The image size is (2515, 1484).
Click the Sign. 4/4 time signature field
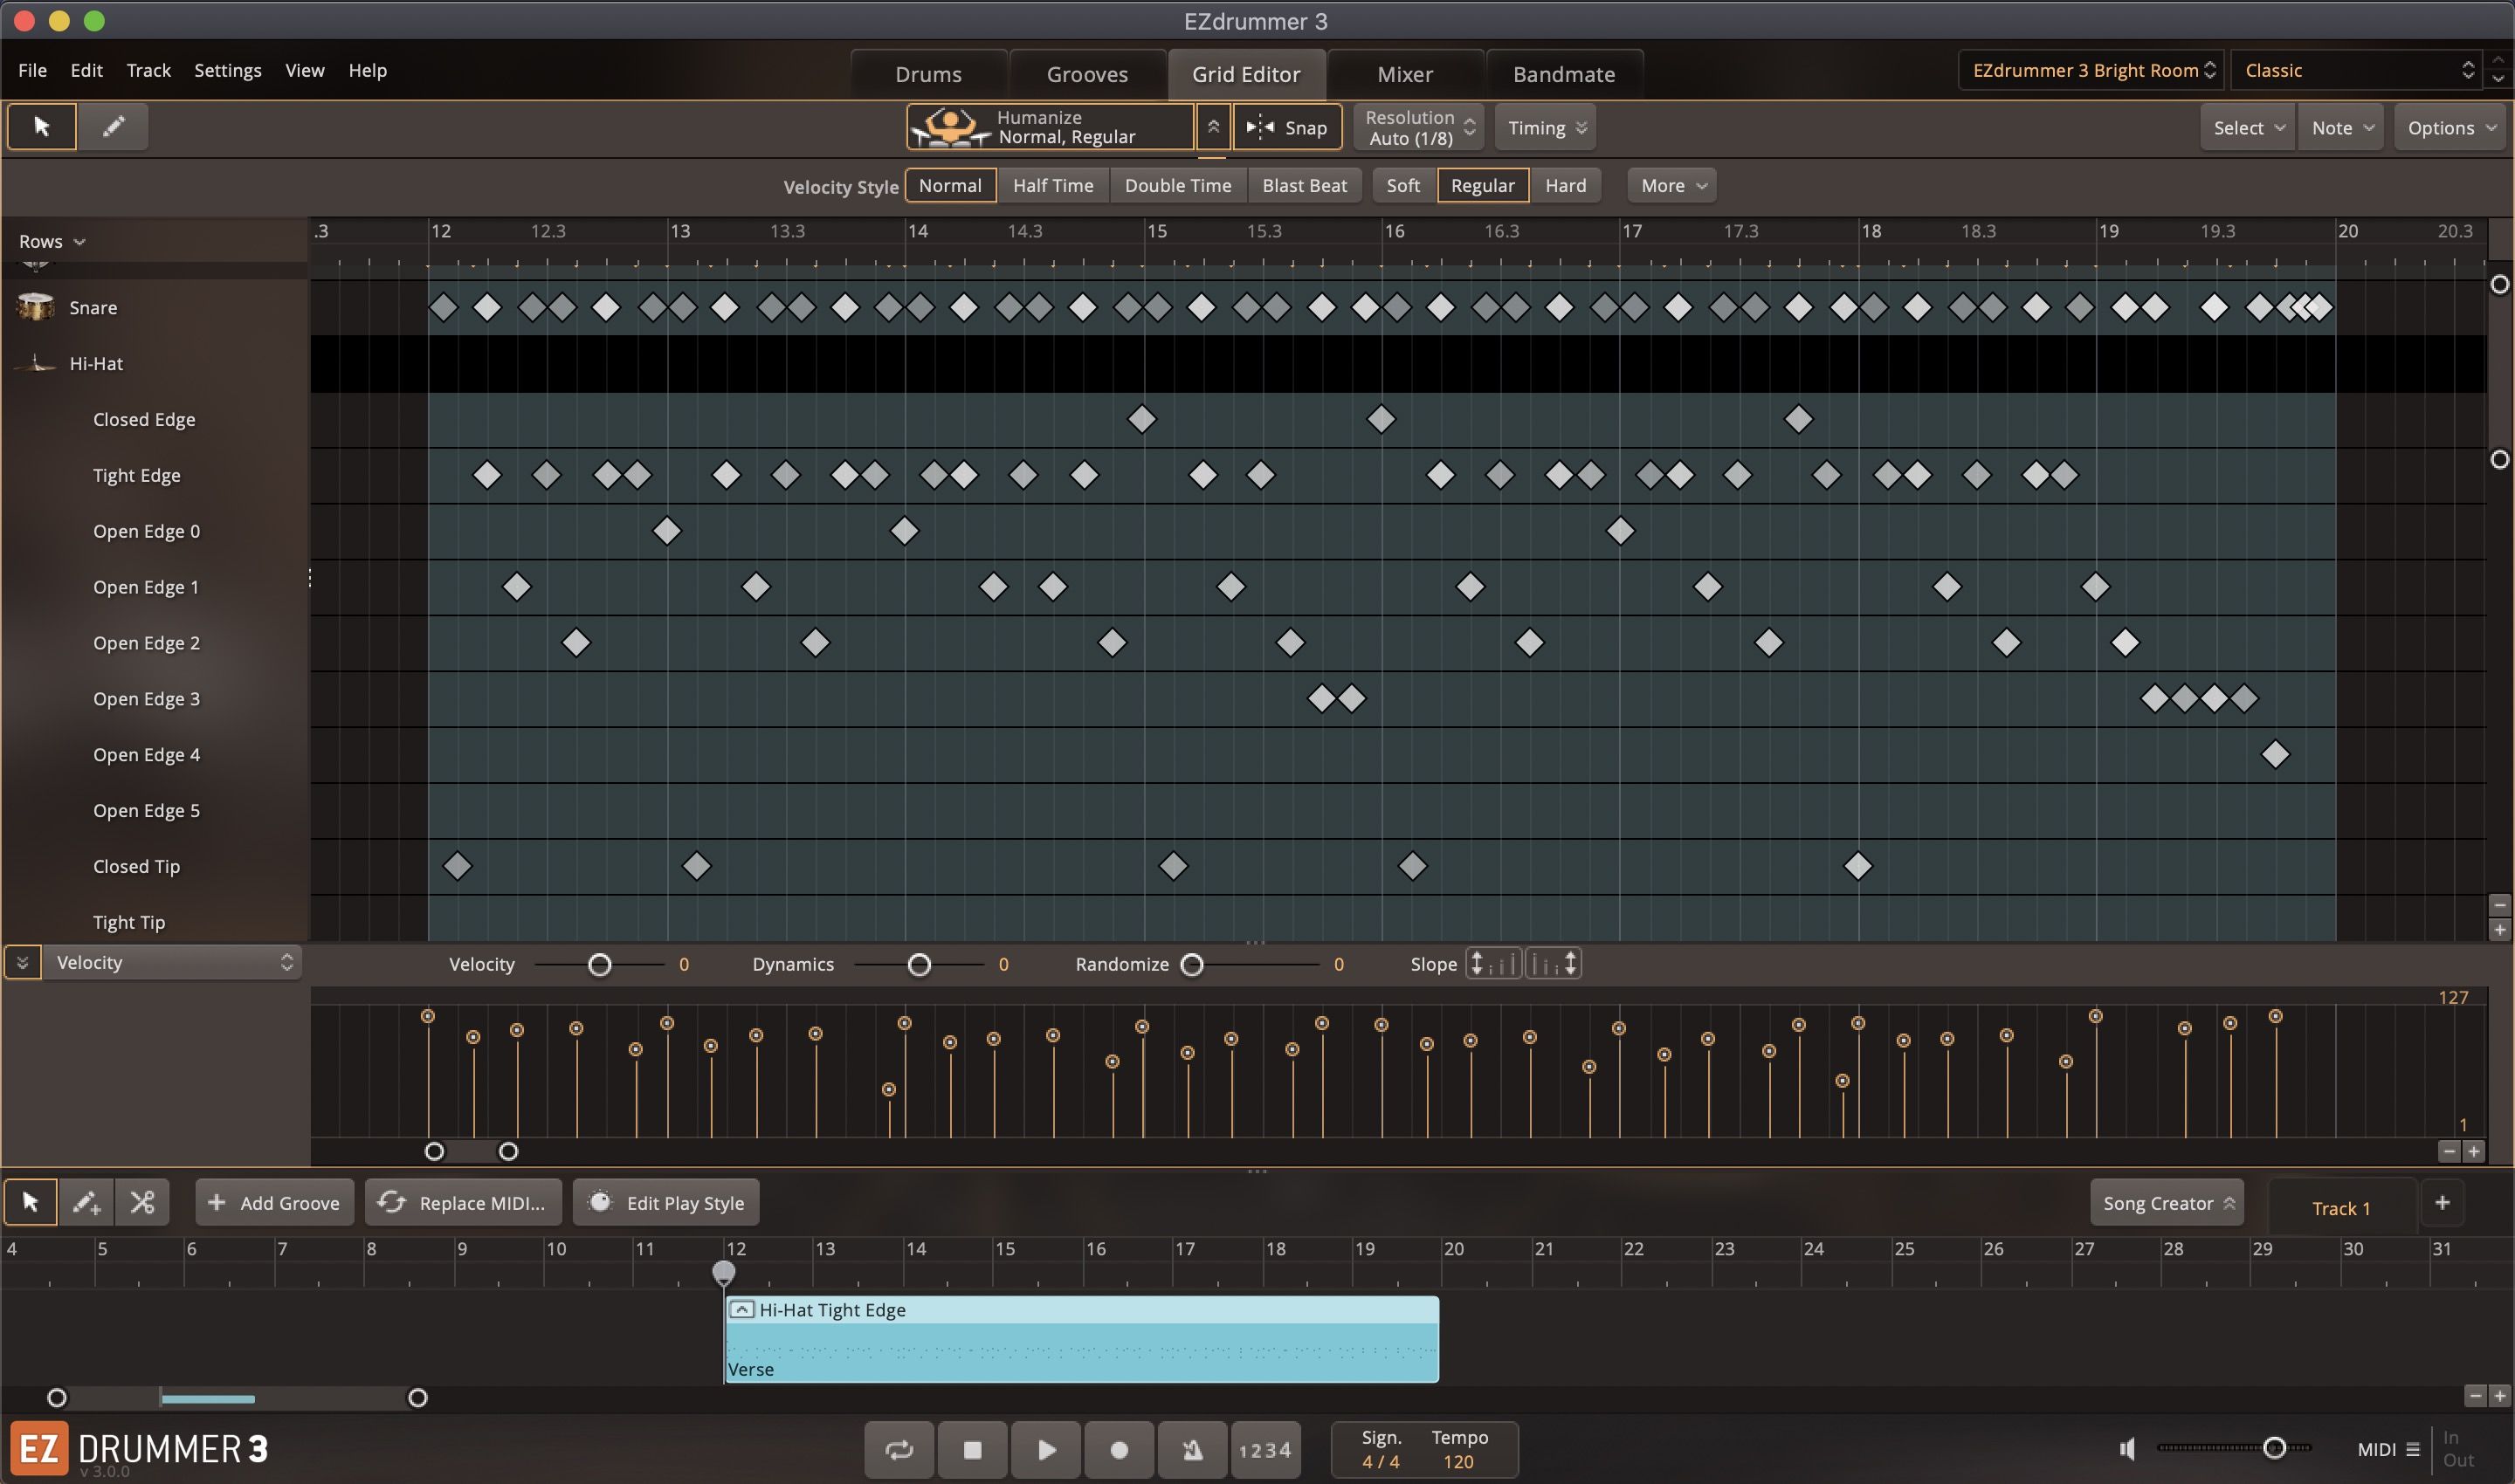click(x=1381, y=1449)
